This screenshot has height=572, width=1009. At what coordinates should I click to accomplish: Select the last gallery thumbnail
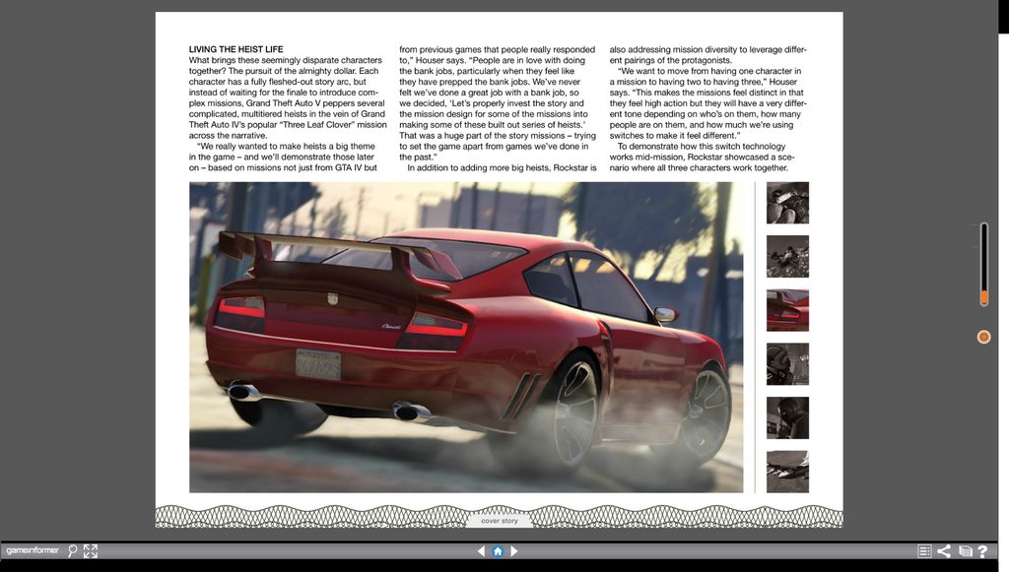click(787, 472)
